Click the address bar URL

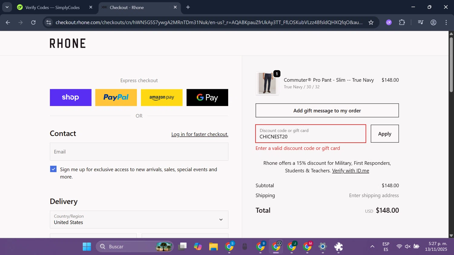(209, 22)
